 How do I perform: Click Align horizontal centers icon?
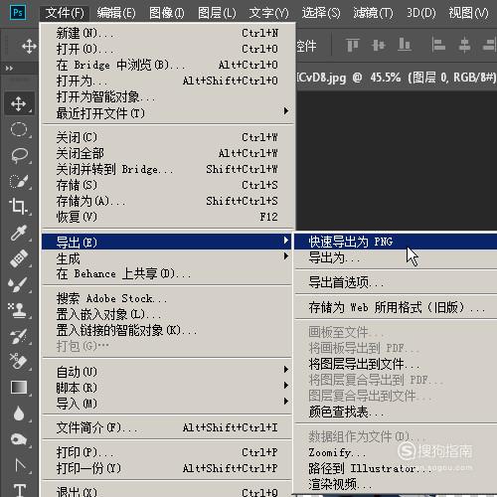click(x=464, y=45)
